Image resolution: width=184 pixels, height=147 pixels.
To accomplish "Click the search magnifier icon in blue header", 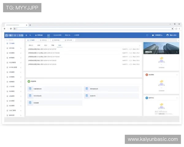I will point(30,35).
